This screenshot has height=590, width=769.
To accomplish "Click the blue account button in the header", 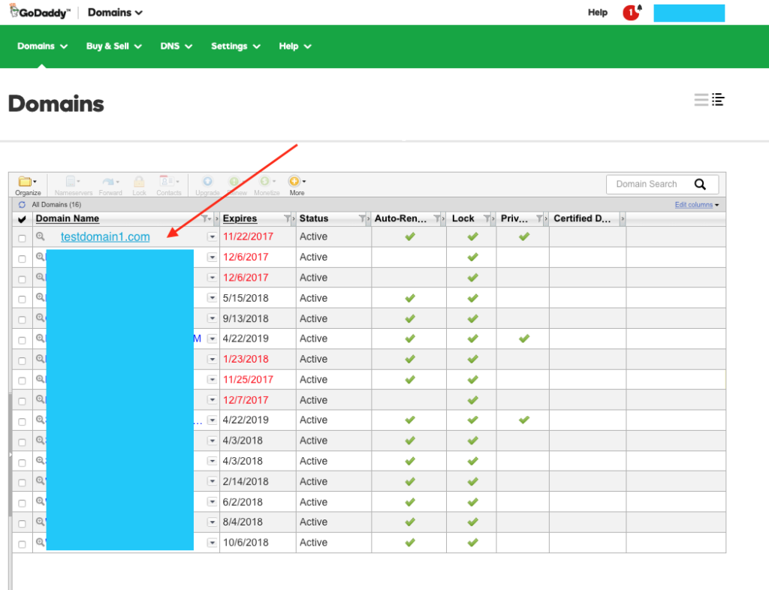I will coord(689,13).
